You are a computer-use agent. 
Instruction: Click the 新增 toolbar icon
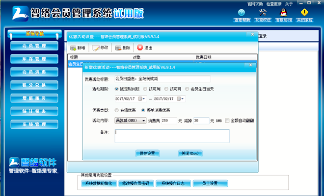point(73,48)
